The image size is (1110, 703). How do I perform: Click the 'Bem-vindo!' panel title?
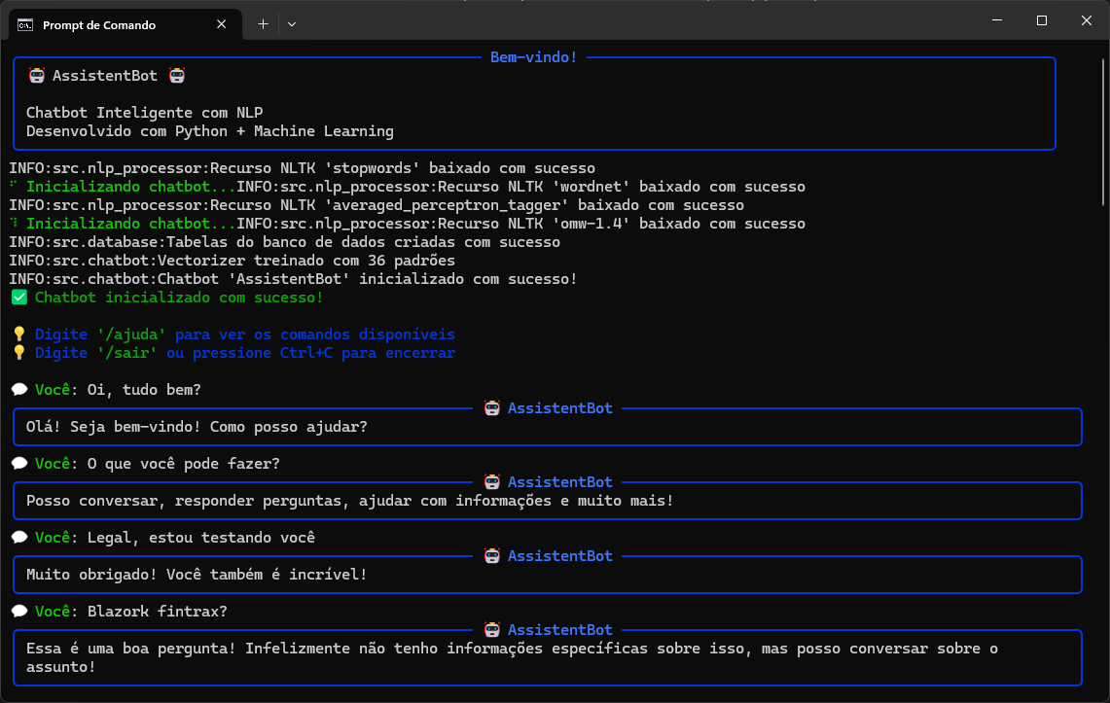pos(534,57)
